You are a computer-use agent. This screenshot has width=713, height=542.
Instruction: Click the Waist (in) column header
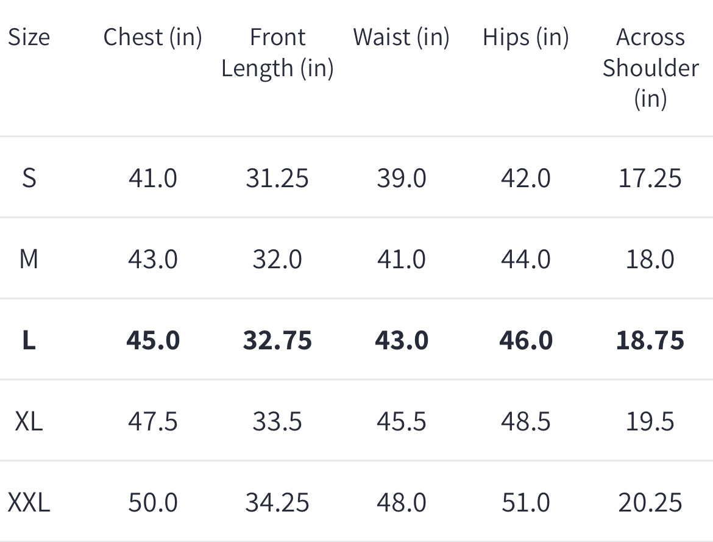[401, 38]
